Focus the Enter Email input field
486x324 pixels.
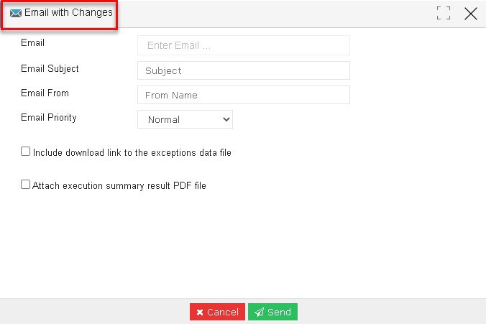point(244,45)
